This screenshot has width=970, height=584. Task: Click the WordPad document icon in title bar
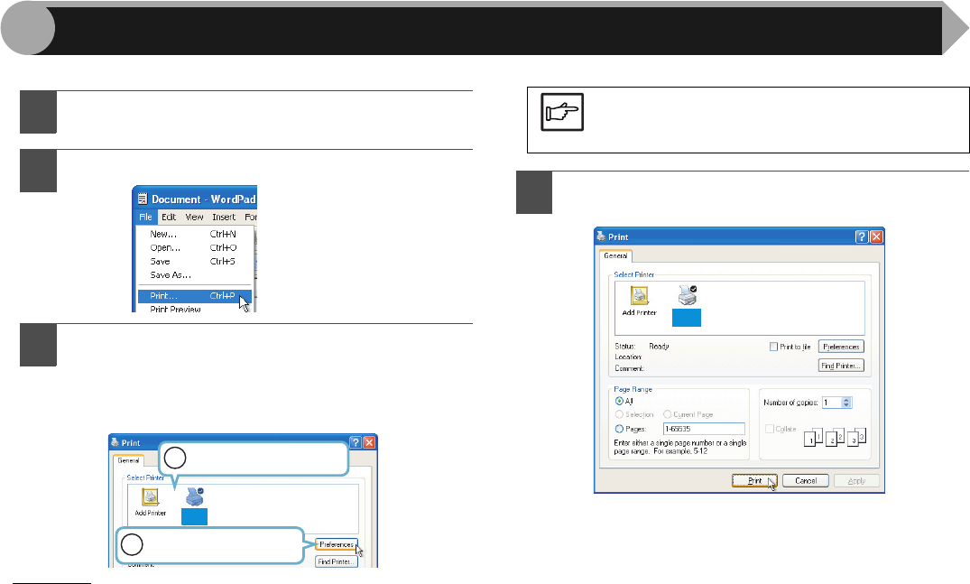[143, 199]
